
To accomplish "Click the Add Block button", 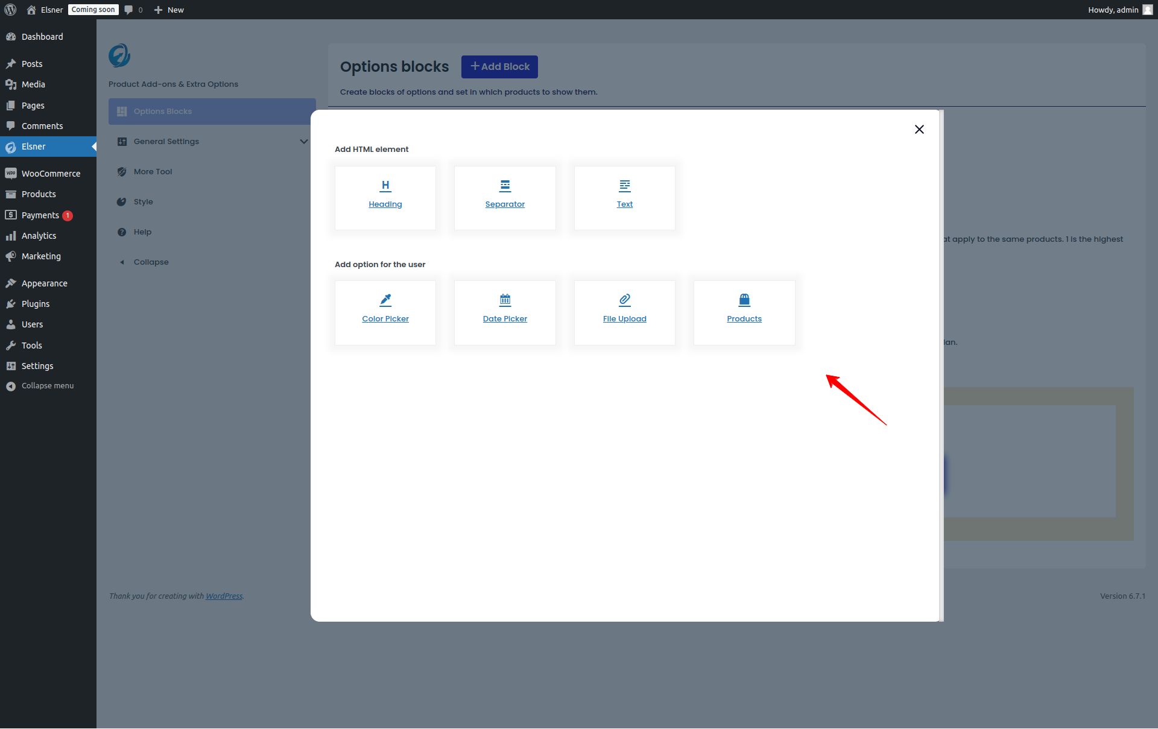I will point(499,67).
